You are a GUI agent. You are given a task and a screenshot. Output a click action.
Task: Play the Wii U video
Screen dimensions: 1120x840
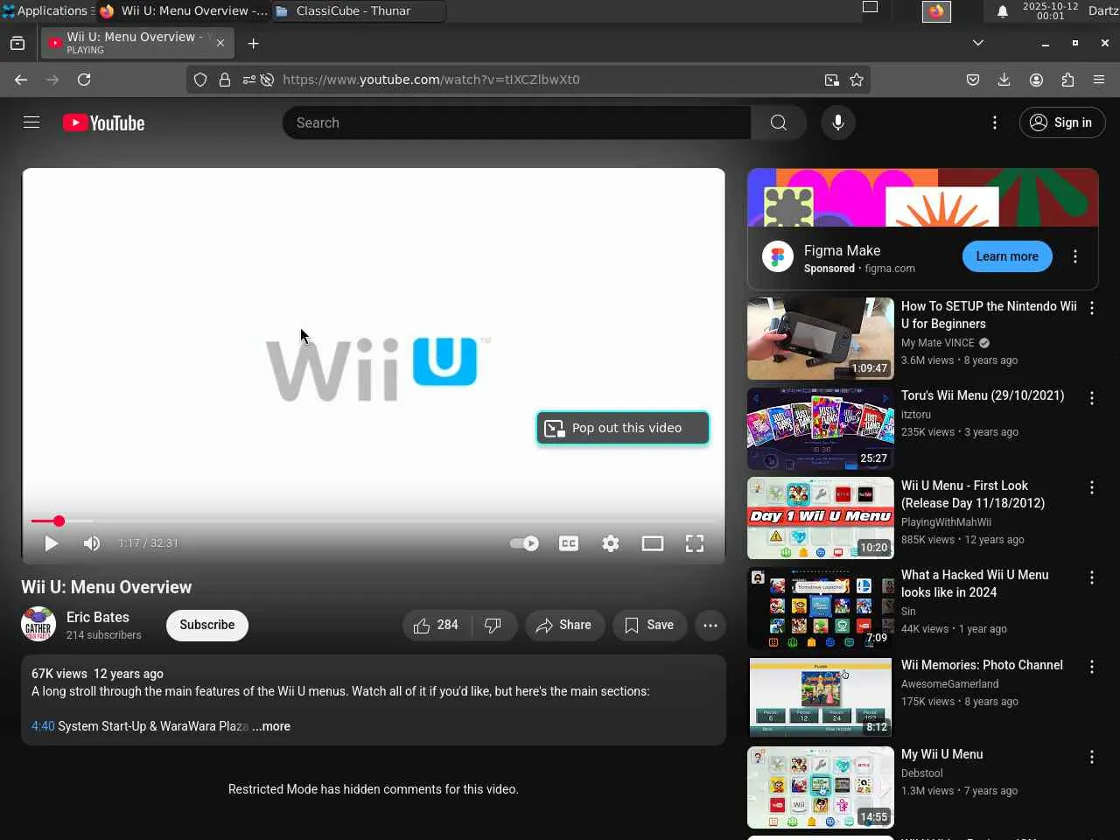(51, 543)
